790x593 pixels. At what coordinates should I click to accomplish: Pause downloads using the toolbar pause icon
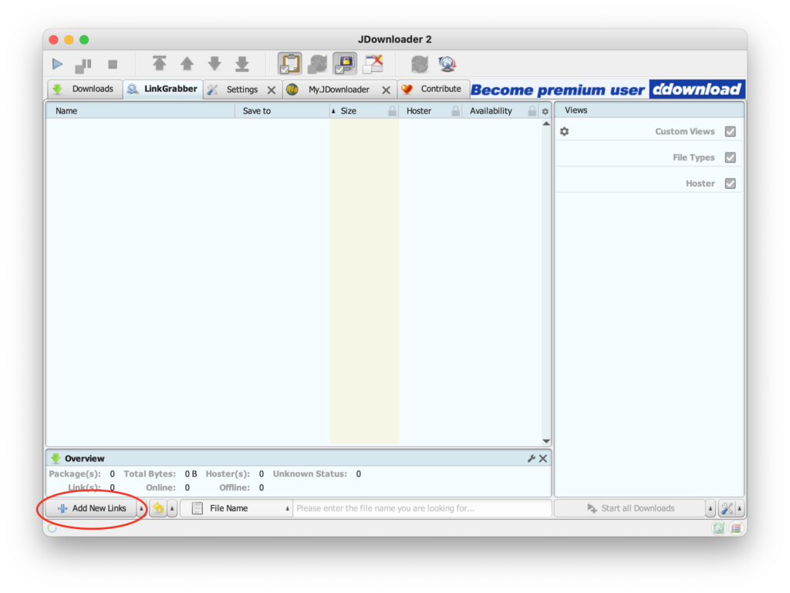(83, 65)
